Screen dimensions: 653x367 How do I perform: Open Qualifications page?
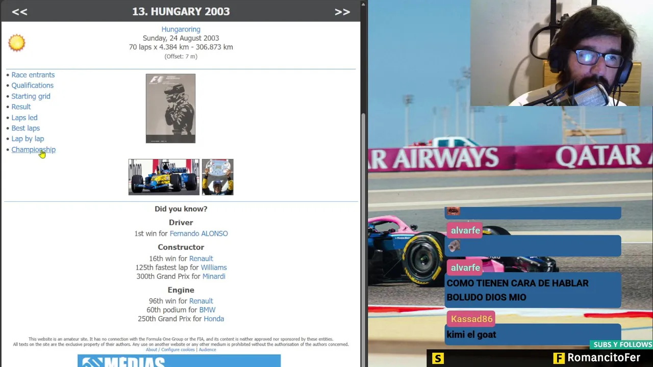tap(32, 86)
